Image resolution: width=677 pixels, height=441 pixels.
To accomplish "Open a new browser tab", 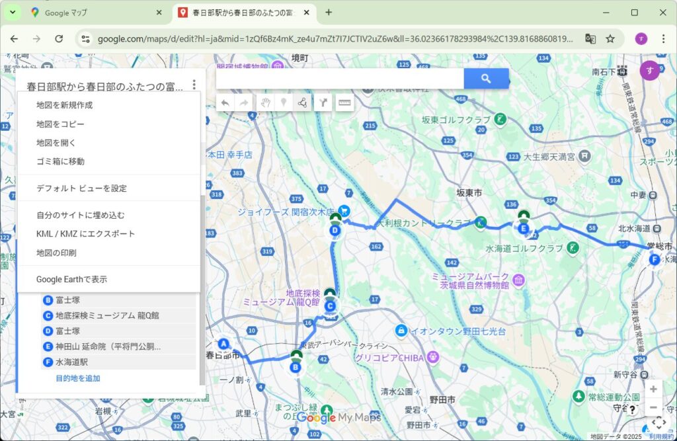I will pos(329,13).
